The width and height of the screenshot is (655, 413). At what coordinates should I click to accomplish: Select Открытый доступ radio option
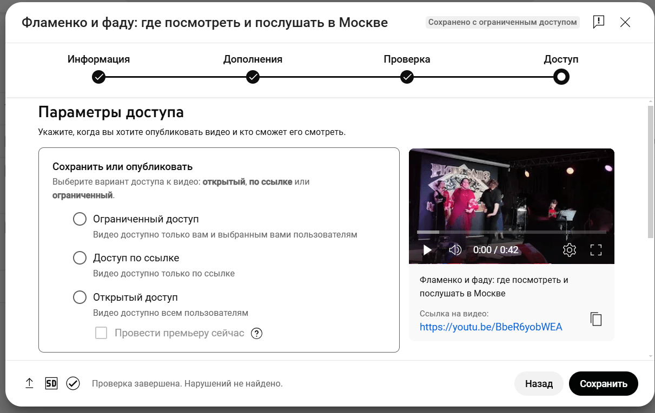[x=80, y=297]
